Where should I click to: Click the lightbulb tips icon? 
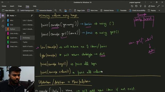pos(141,6)
